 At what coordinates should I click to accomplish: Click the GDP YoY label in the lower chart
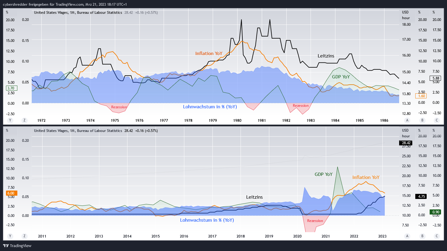(x=323, y=174)
